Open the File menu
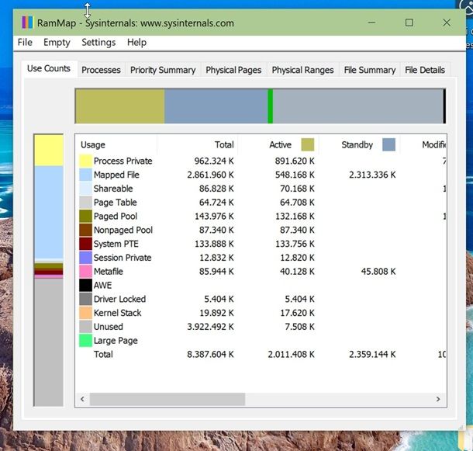Viewport: 473px width, 451px height. 25,42
